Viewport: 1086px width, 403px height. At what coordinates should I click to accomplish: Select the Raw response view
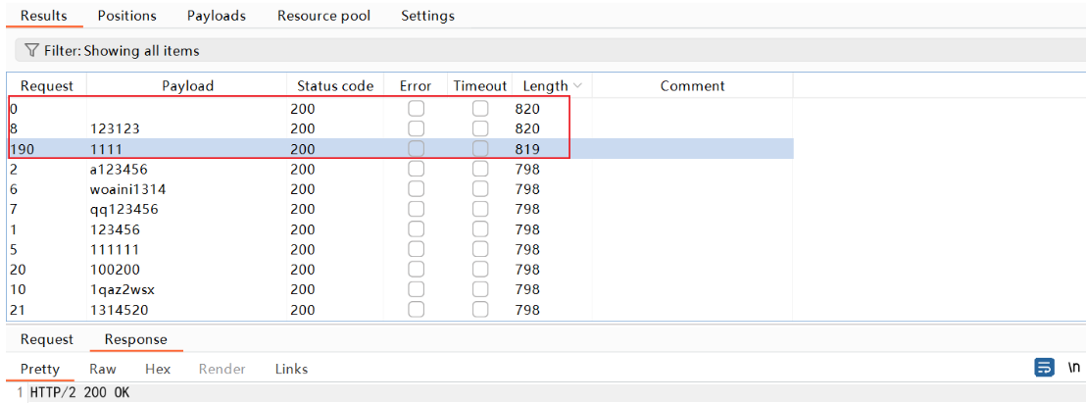point(103,369)
